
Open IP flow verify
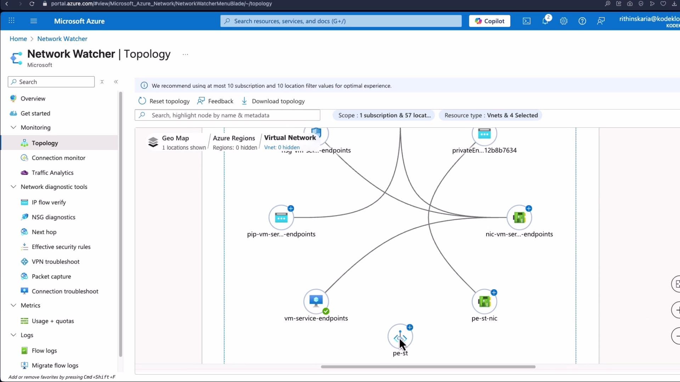point(49,202)
